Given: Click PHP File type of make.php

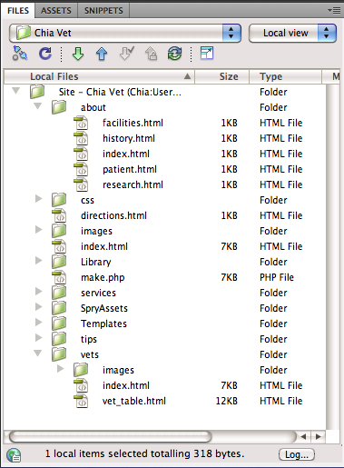Looking at the screenshot, I should pos(277,277).
